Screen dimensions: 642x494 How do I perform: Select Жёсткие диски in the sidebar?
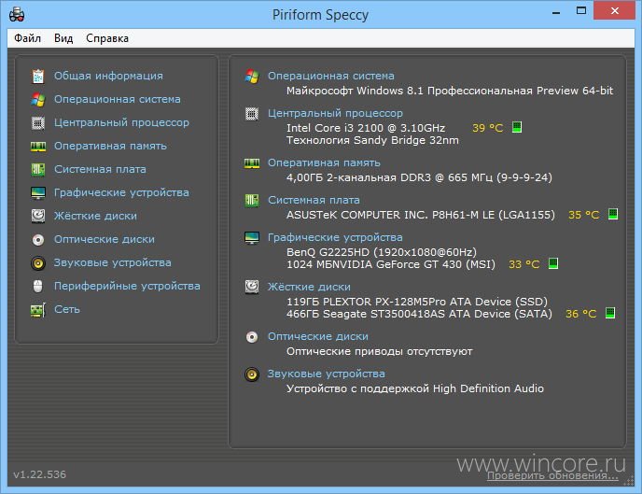[95, 216]
